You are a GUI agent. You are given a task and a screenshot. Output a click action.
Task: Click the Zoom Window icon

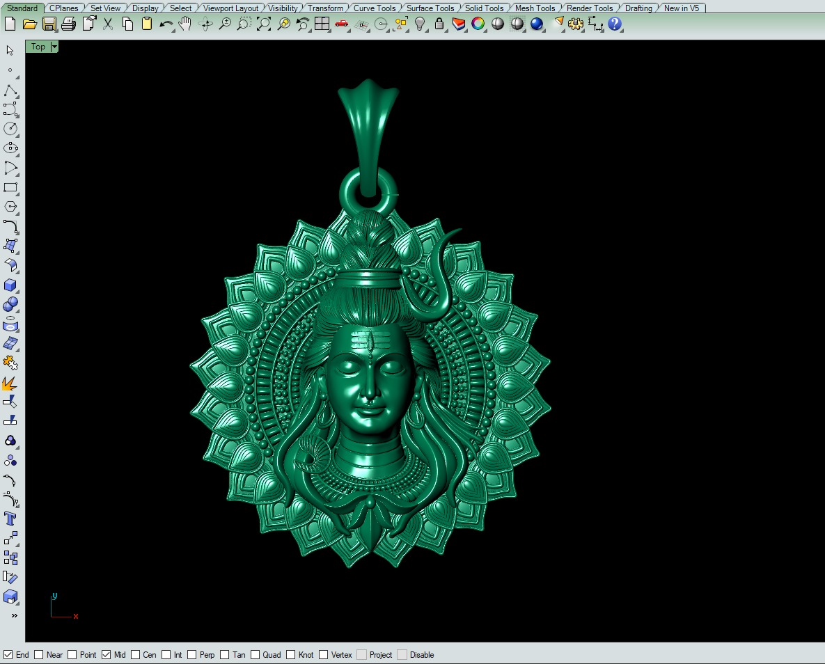[x=244, y=24]
